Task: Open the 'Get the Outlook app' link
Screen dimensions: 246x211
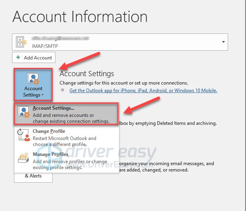Action: (143, 91)
